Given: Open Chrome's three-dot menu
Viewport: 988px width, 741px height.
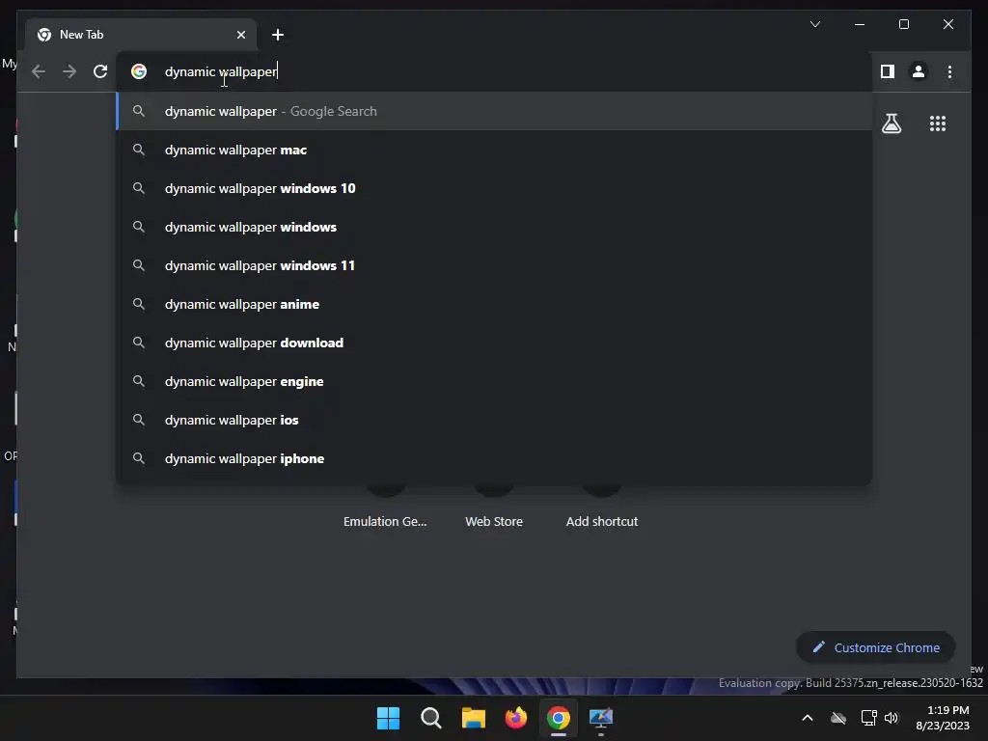Looking at the screenshot, I should coord(949,71).
